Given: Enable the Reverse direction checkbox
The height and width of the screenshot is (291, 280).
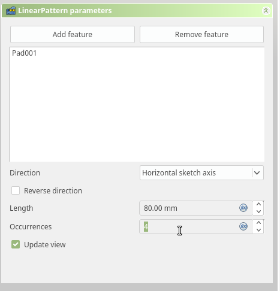Looking at the screenshot, I should coord(16,190).
